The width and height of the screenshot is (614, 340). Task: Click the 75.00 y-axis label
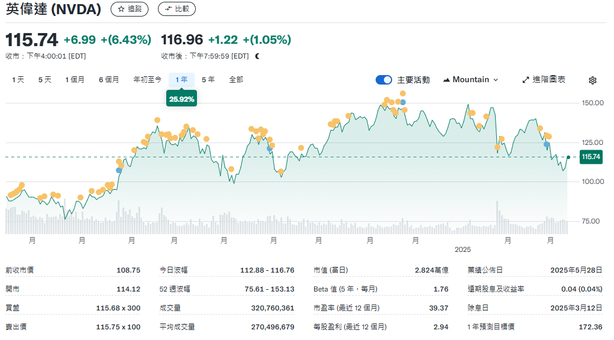pyautogui.click(x=590, y=222)
